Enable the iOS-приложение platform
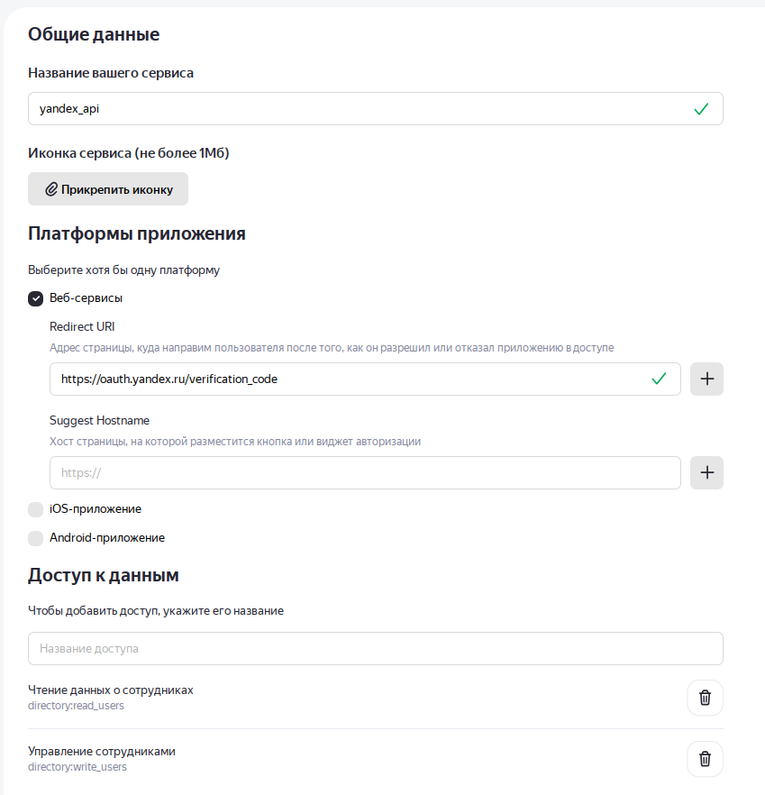The width and height of the screenshot is (765, 795). (34, 508)
